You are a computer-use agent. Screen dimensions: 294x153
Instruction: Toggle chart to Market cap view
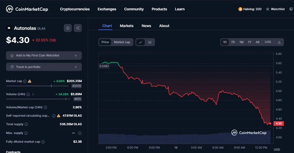point(122,42)
